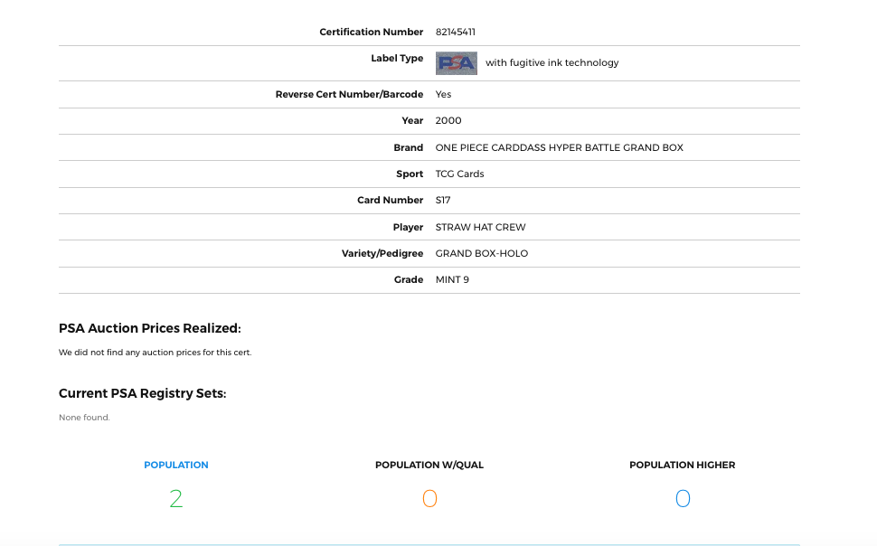This screenshot has height=546, width=877.
Task: Click player value STRAW HAT CREW
Action: pos(480,227)
